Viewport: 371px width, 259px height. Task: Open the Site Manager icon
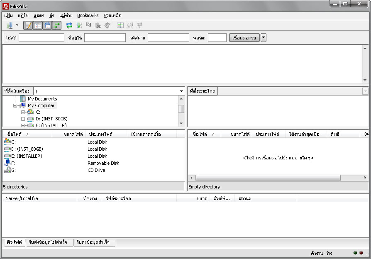click(x=9, y=26)
